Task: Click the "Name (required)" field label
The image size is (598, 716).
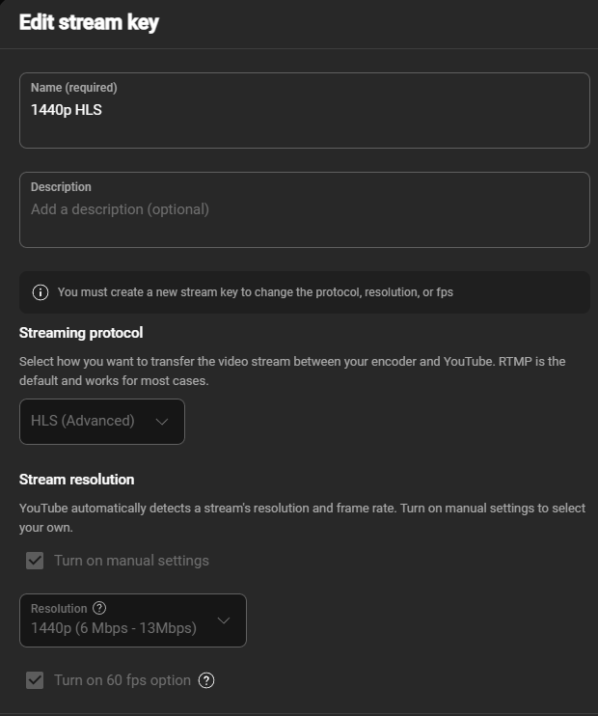Action: point(74,88)
